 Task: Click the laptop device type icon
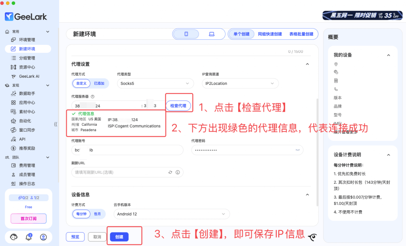click(x=211, y=34)
